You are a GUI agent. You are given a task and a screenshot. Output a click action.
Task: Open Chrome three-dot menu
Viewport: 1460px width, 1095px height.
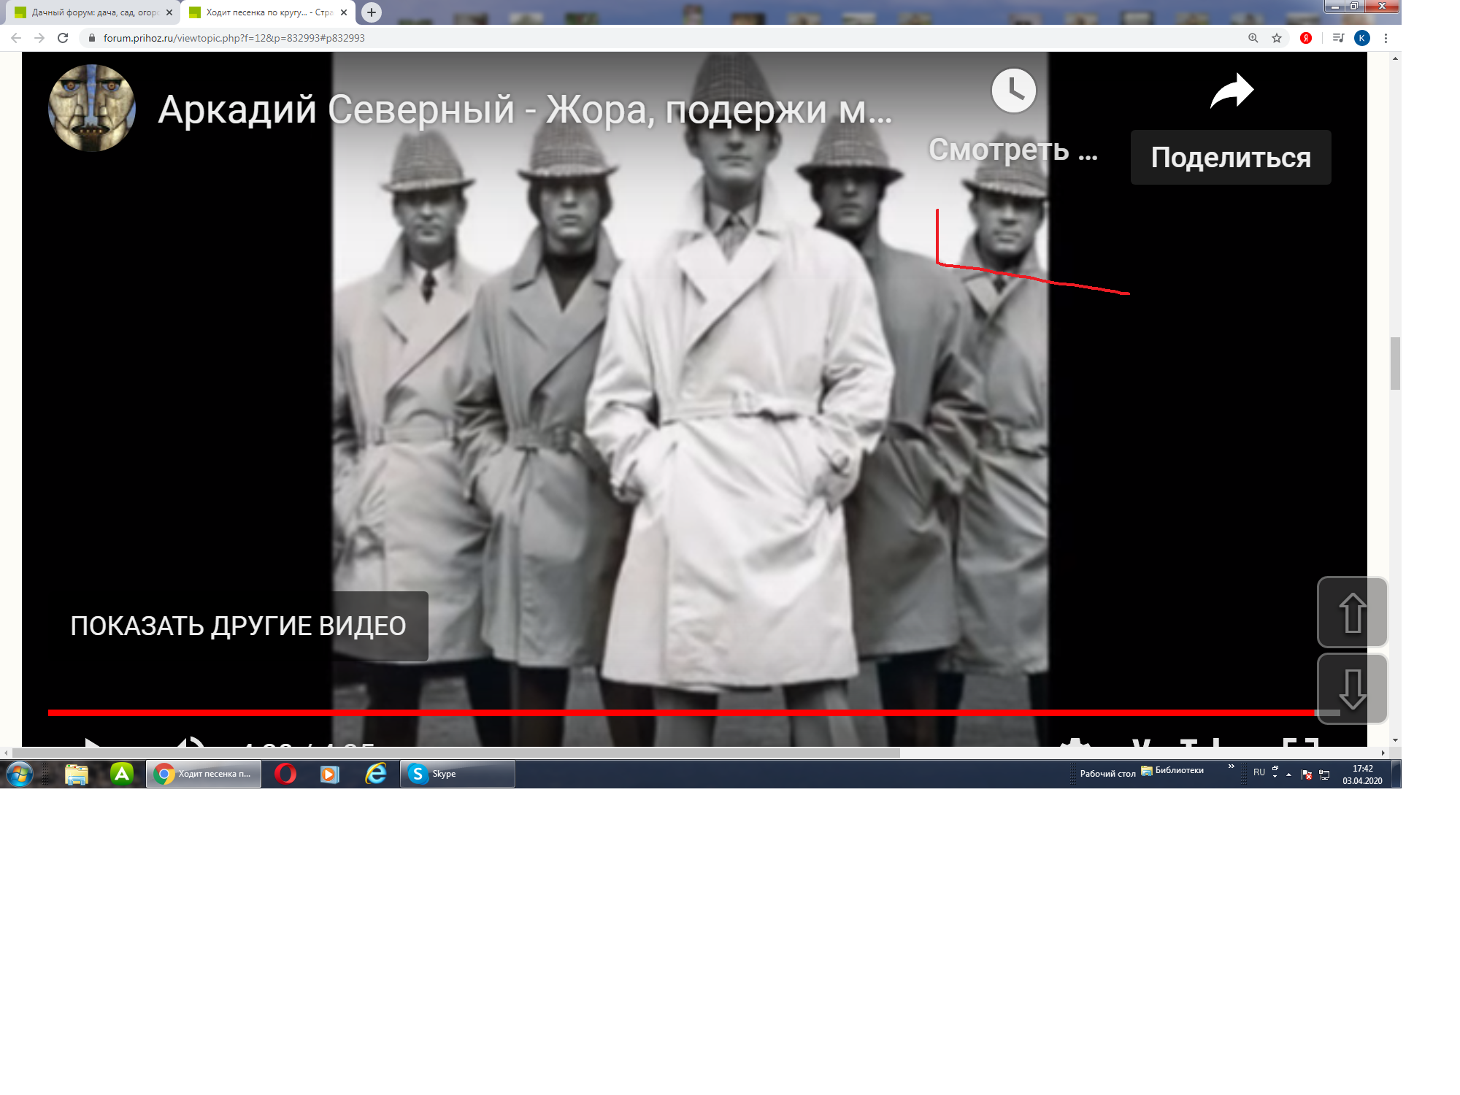[x=1386, y=38]
